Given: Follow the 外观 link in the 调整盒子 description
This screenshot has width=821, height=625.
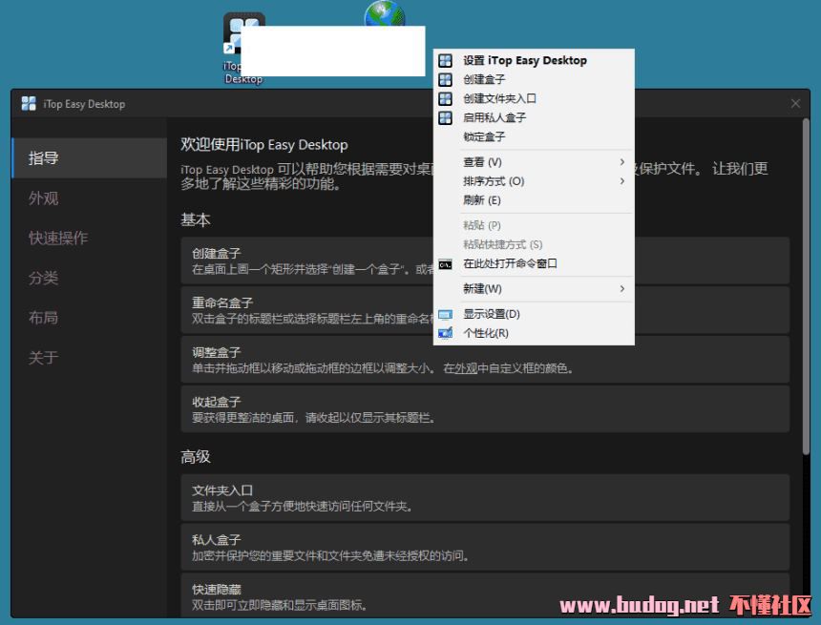Looking at the screenshot, I should tap(466, 368).
